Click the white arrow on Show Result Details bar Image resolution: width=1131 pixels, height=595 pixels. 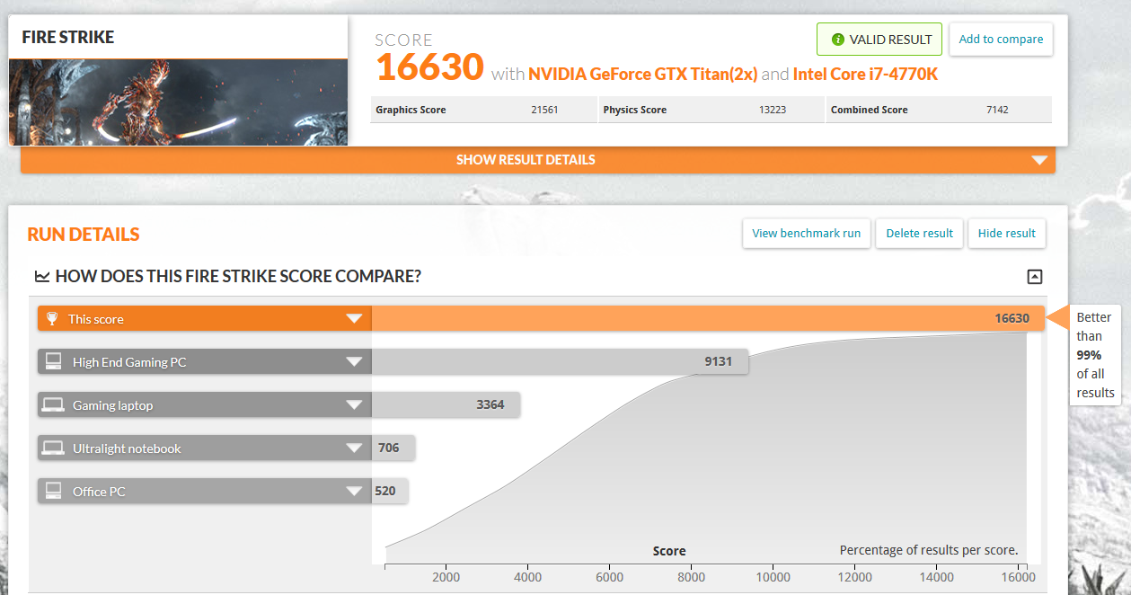point(1039,161)
